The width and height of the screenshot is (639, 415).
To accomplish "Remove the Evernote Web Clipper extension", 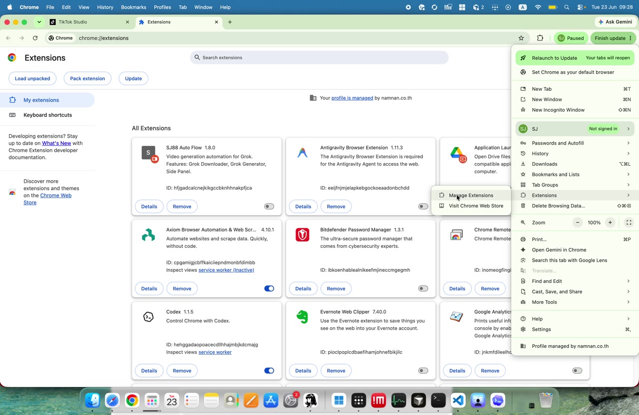I will (336, 371).
